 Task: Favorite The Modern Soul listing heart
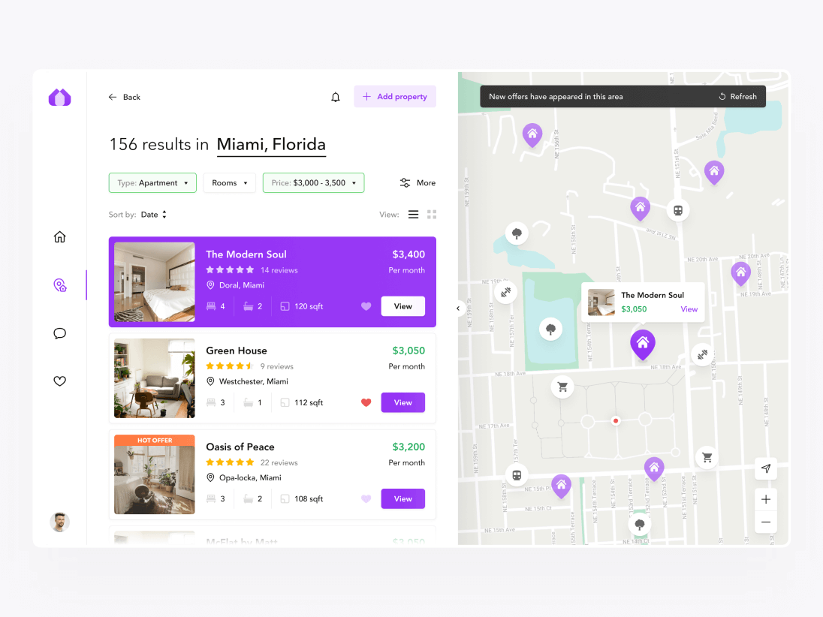[x=366, y=306]
